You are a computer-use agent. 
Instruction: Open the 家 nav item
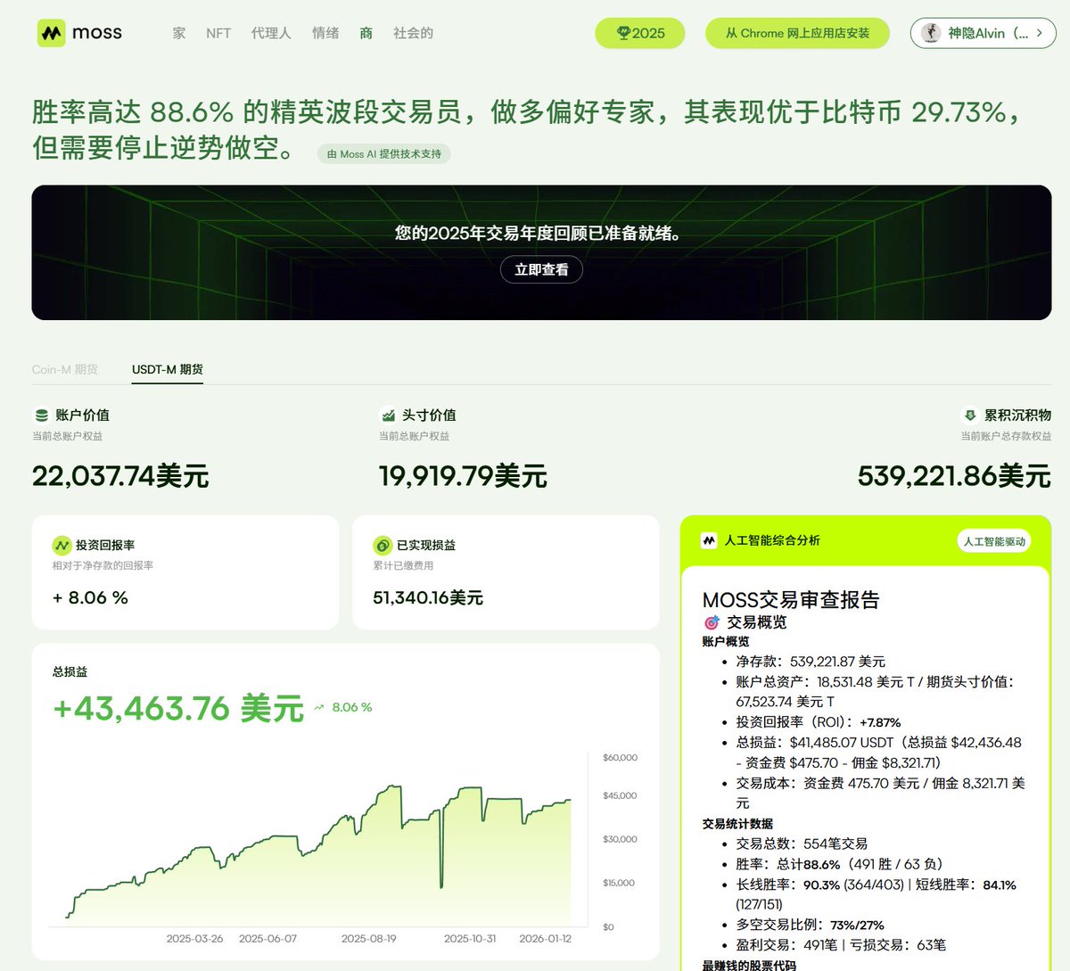179,33
